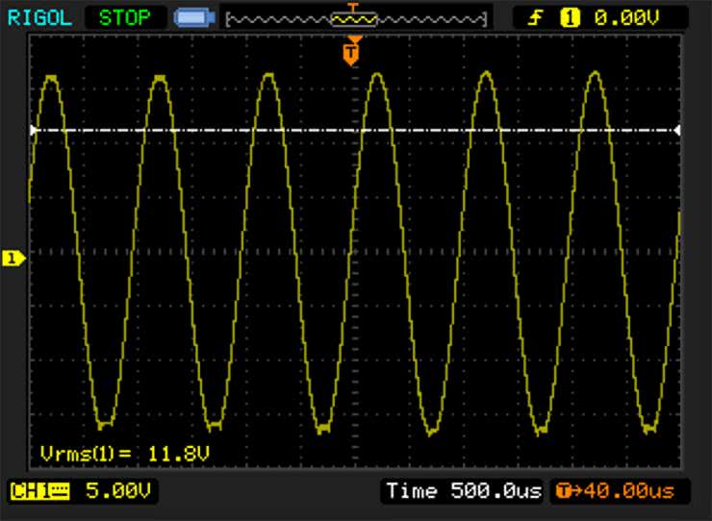Open the orange 40.00us trigger offset readout
The image size is (712, 521).
tap(621, 491)
